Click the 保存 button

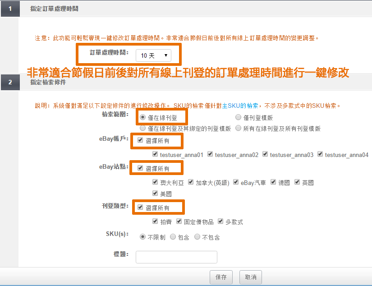[x=221, y=277]
